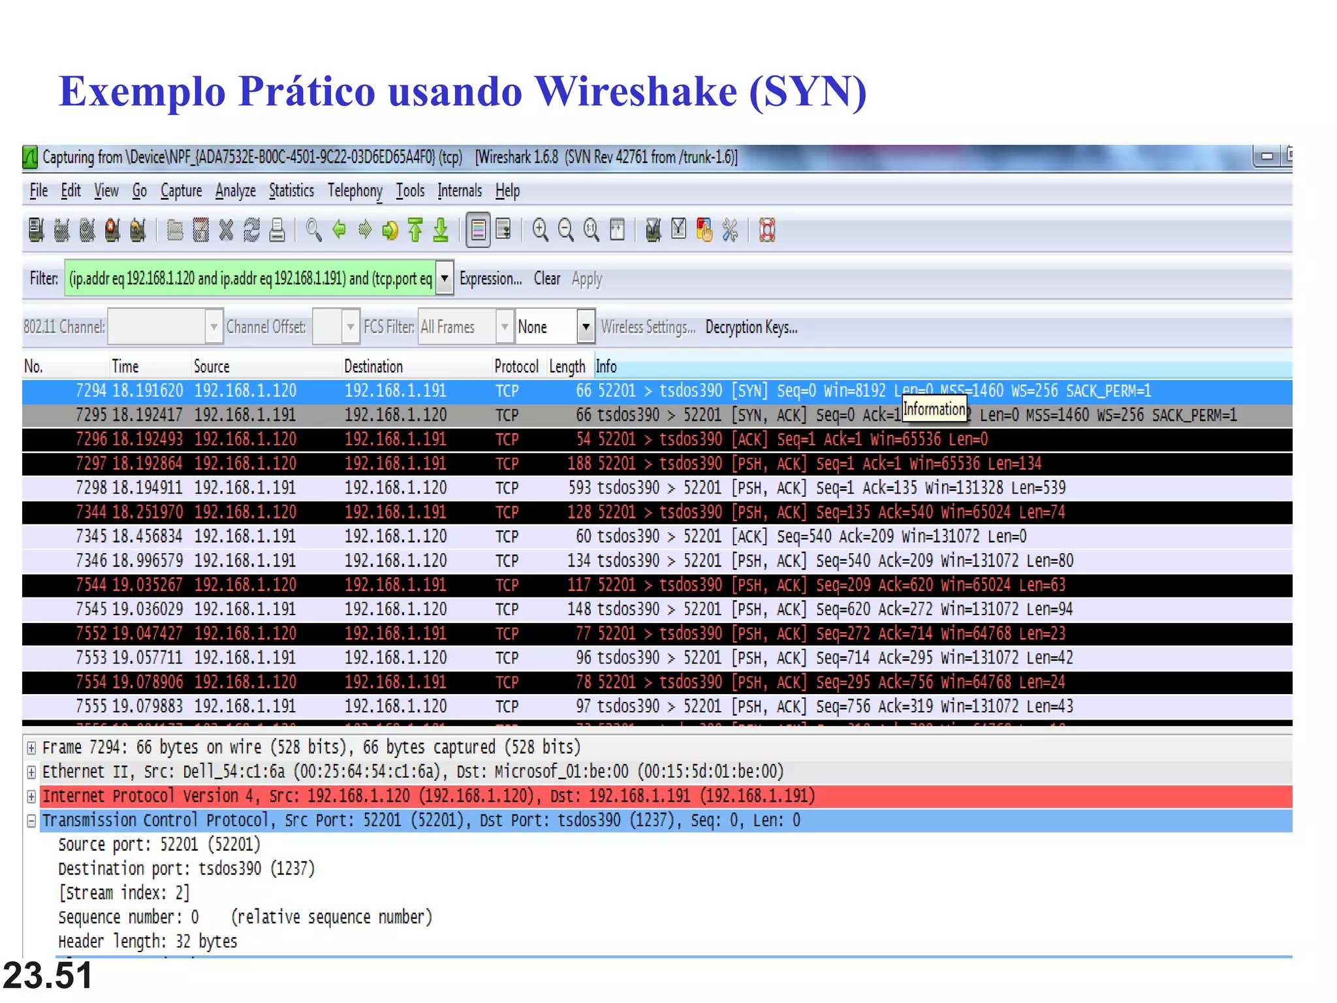Click the resize all columns icon
Image resolution: width=1337 pixels, height=1003 pixels.
(617, 230)
